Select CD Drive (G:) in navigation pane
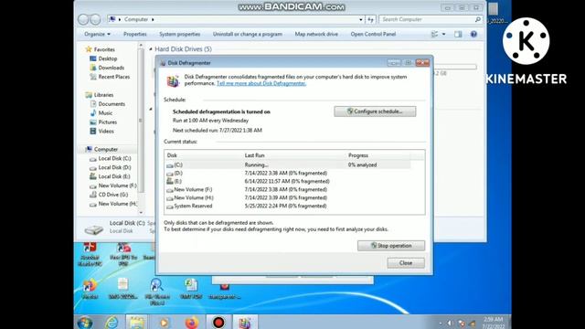 click(112, 195)
